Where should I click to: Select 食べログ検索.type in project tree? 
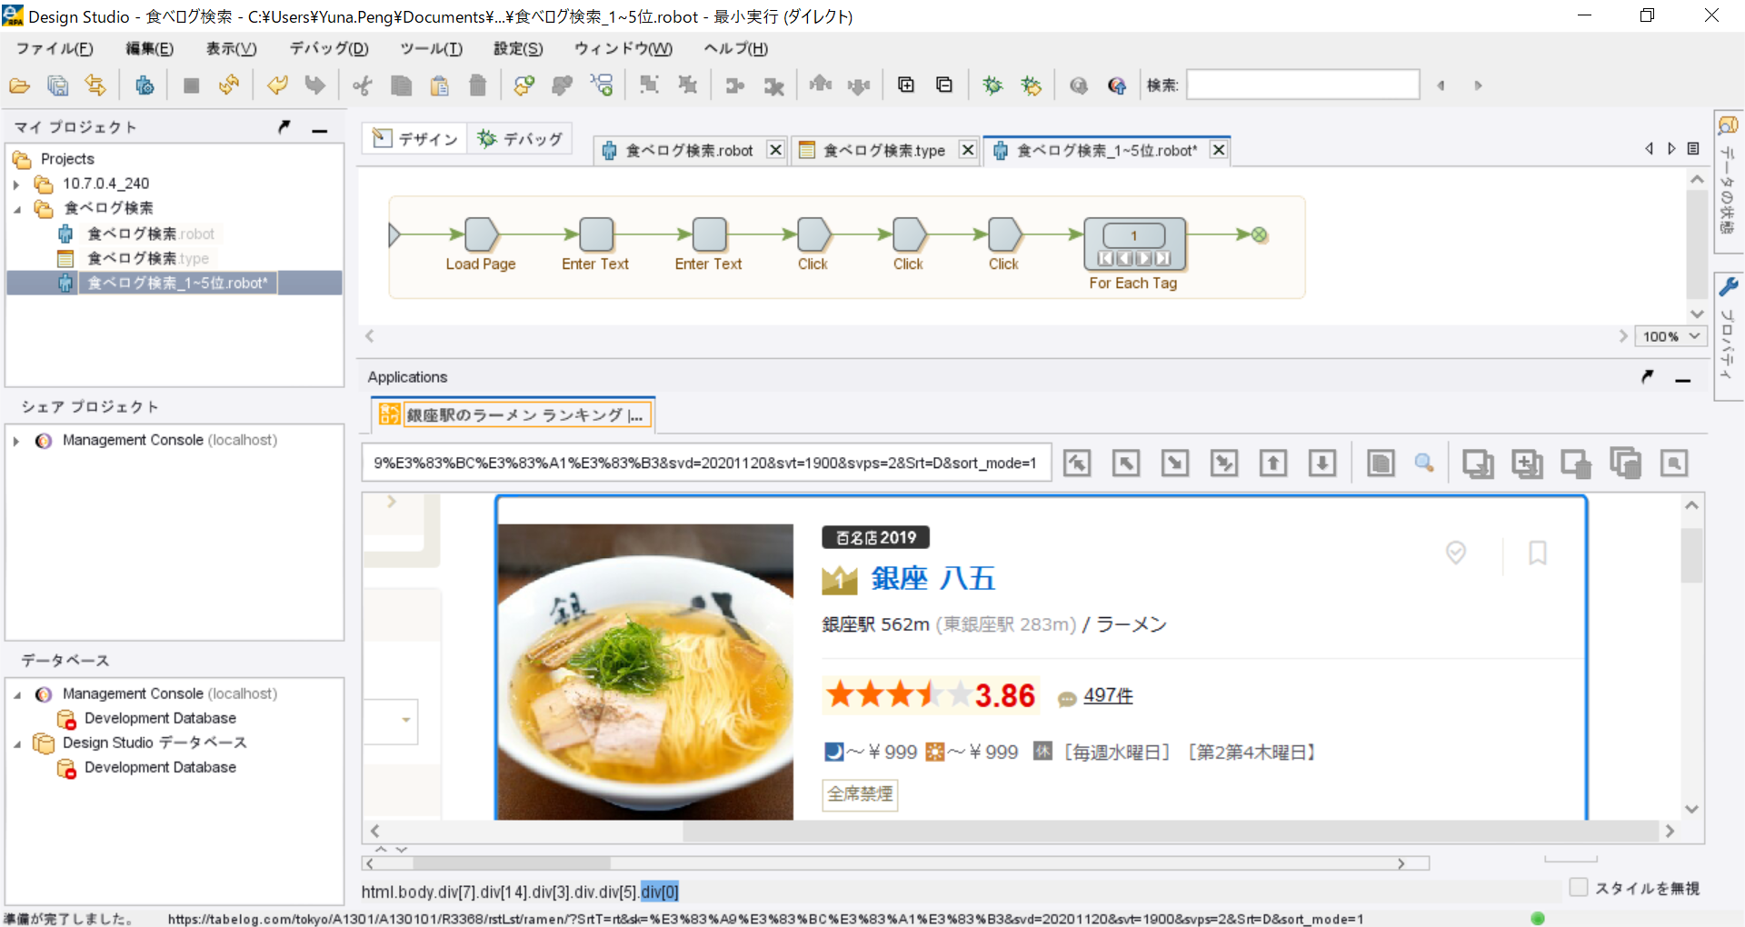[x=147, y=259]
